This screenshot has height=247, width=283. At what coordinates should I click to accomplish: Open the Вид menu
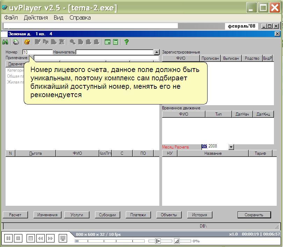pyautogui.click(x=58, y=18)
